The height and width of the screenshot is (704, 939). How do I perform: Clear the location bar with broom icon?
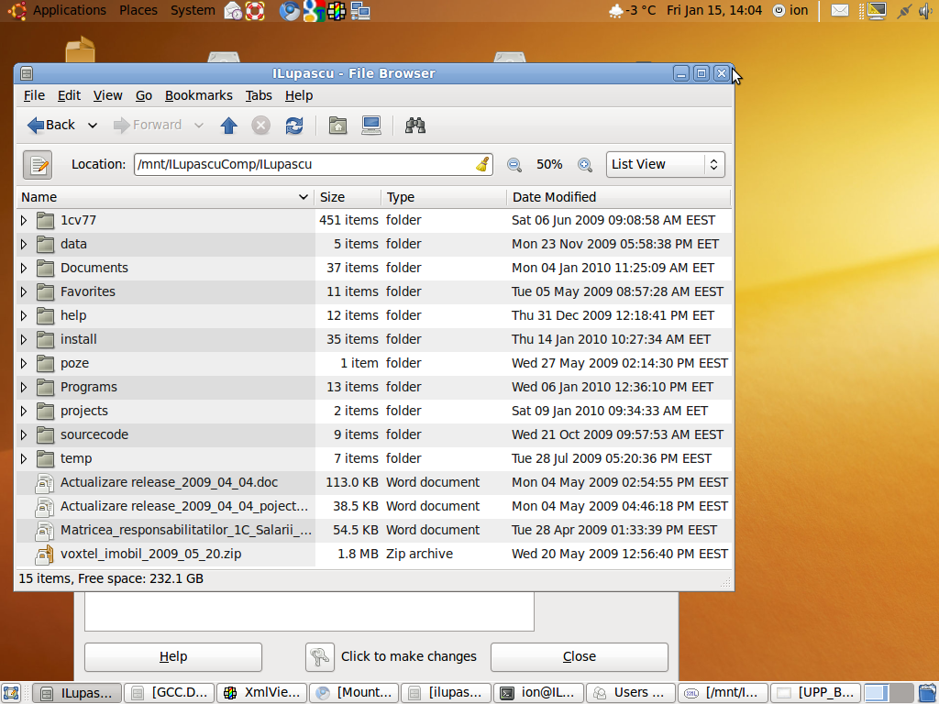click(482, 165)
